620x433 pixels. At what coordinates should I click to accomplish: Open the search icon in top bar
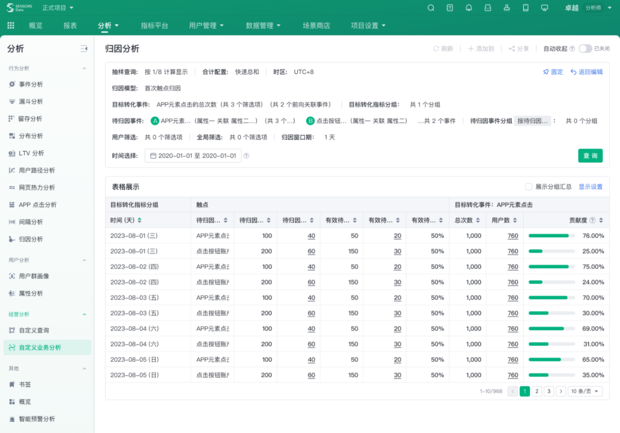click(431, 7)
